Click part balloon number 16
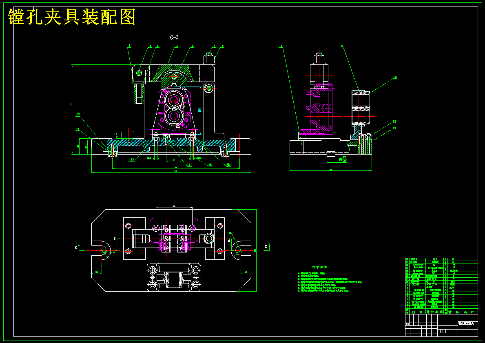The height and width of the screenshot is (343, 485). pos(228,164)
